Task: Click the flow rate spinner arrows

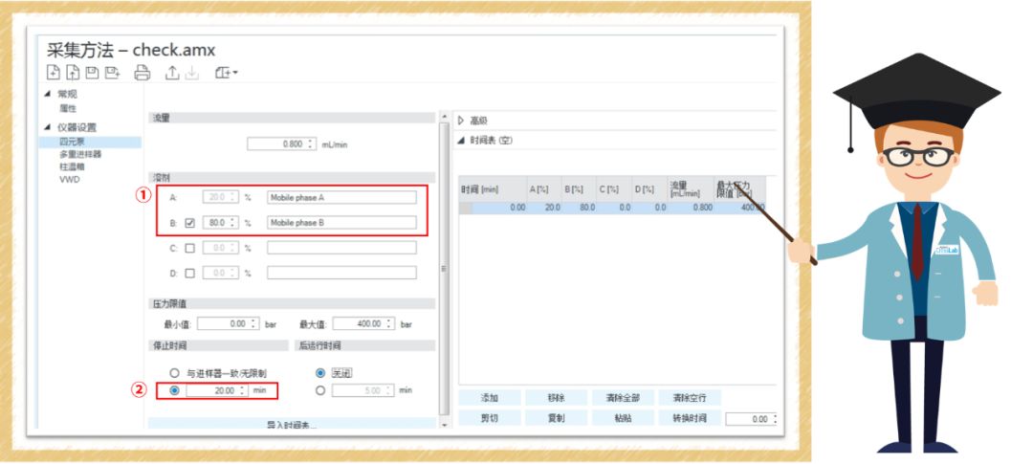Action: (x=311, y=144)
